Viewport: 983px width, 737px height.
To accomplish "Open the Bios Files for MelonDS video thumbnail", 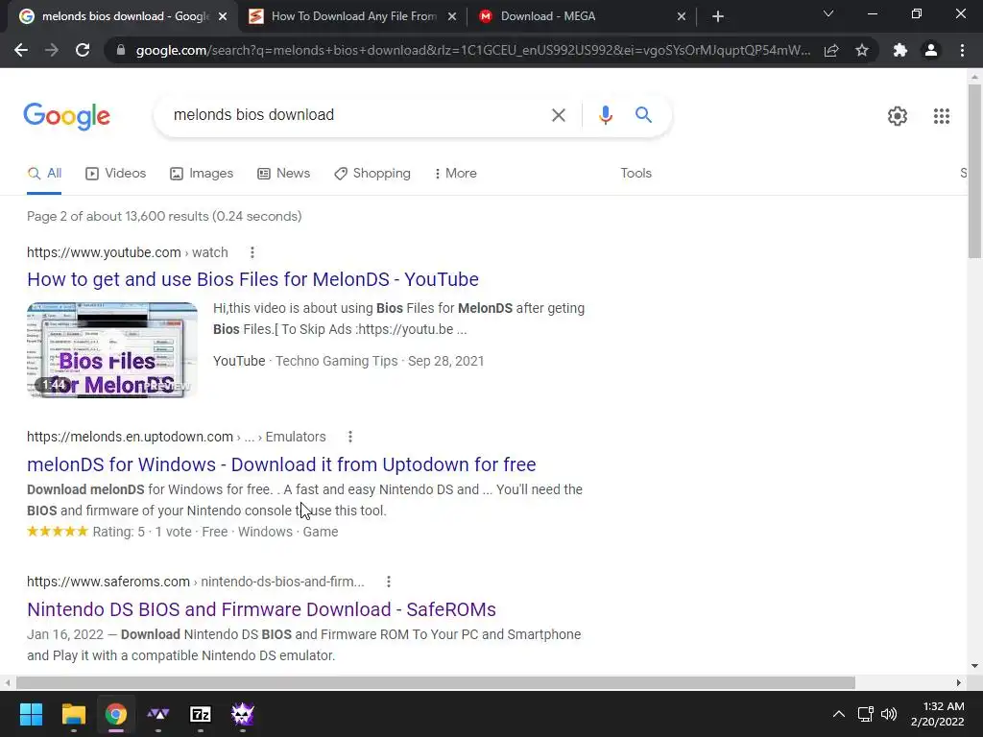I will pos(112,350).
